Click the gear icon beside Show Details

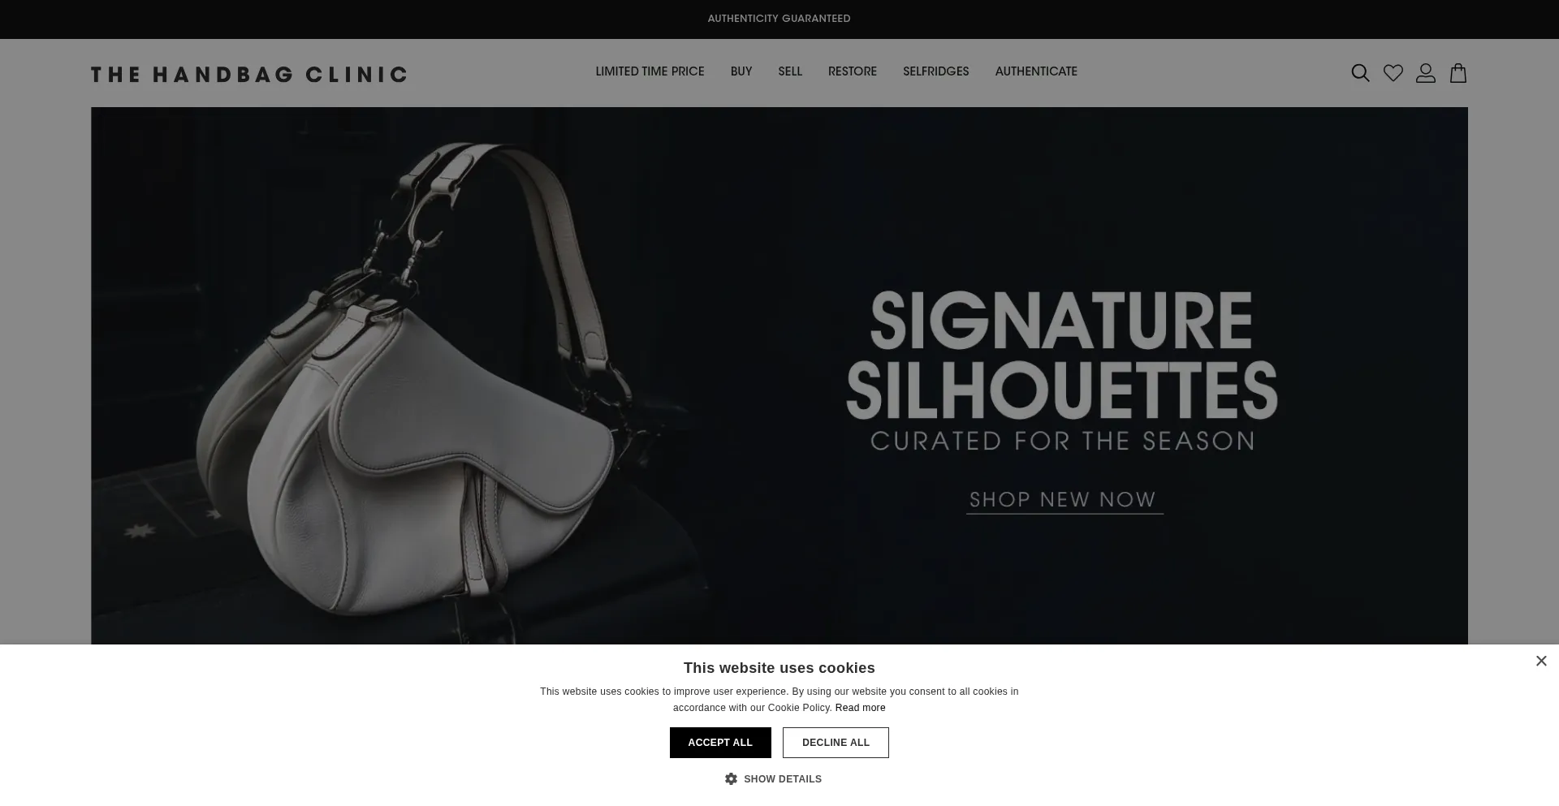pyautogui.click(x=731, y=778)
